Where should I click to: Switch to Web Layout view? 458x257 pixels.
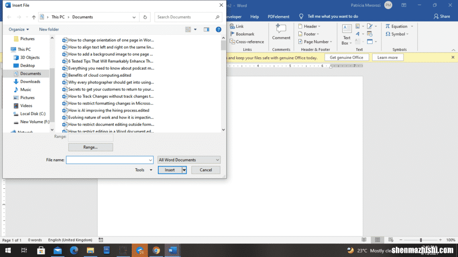tap(391, 240)
